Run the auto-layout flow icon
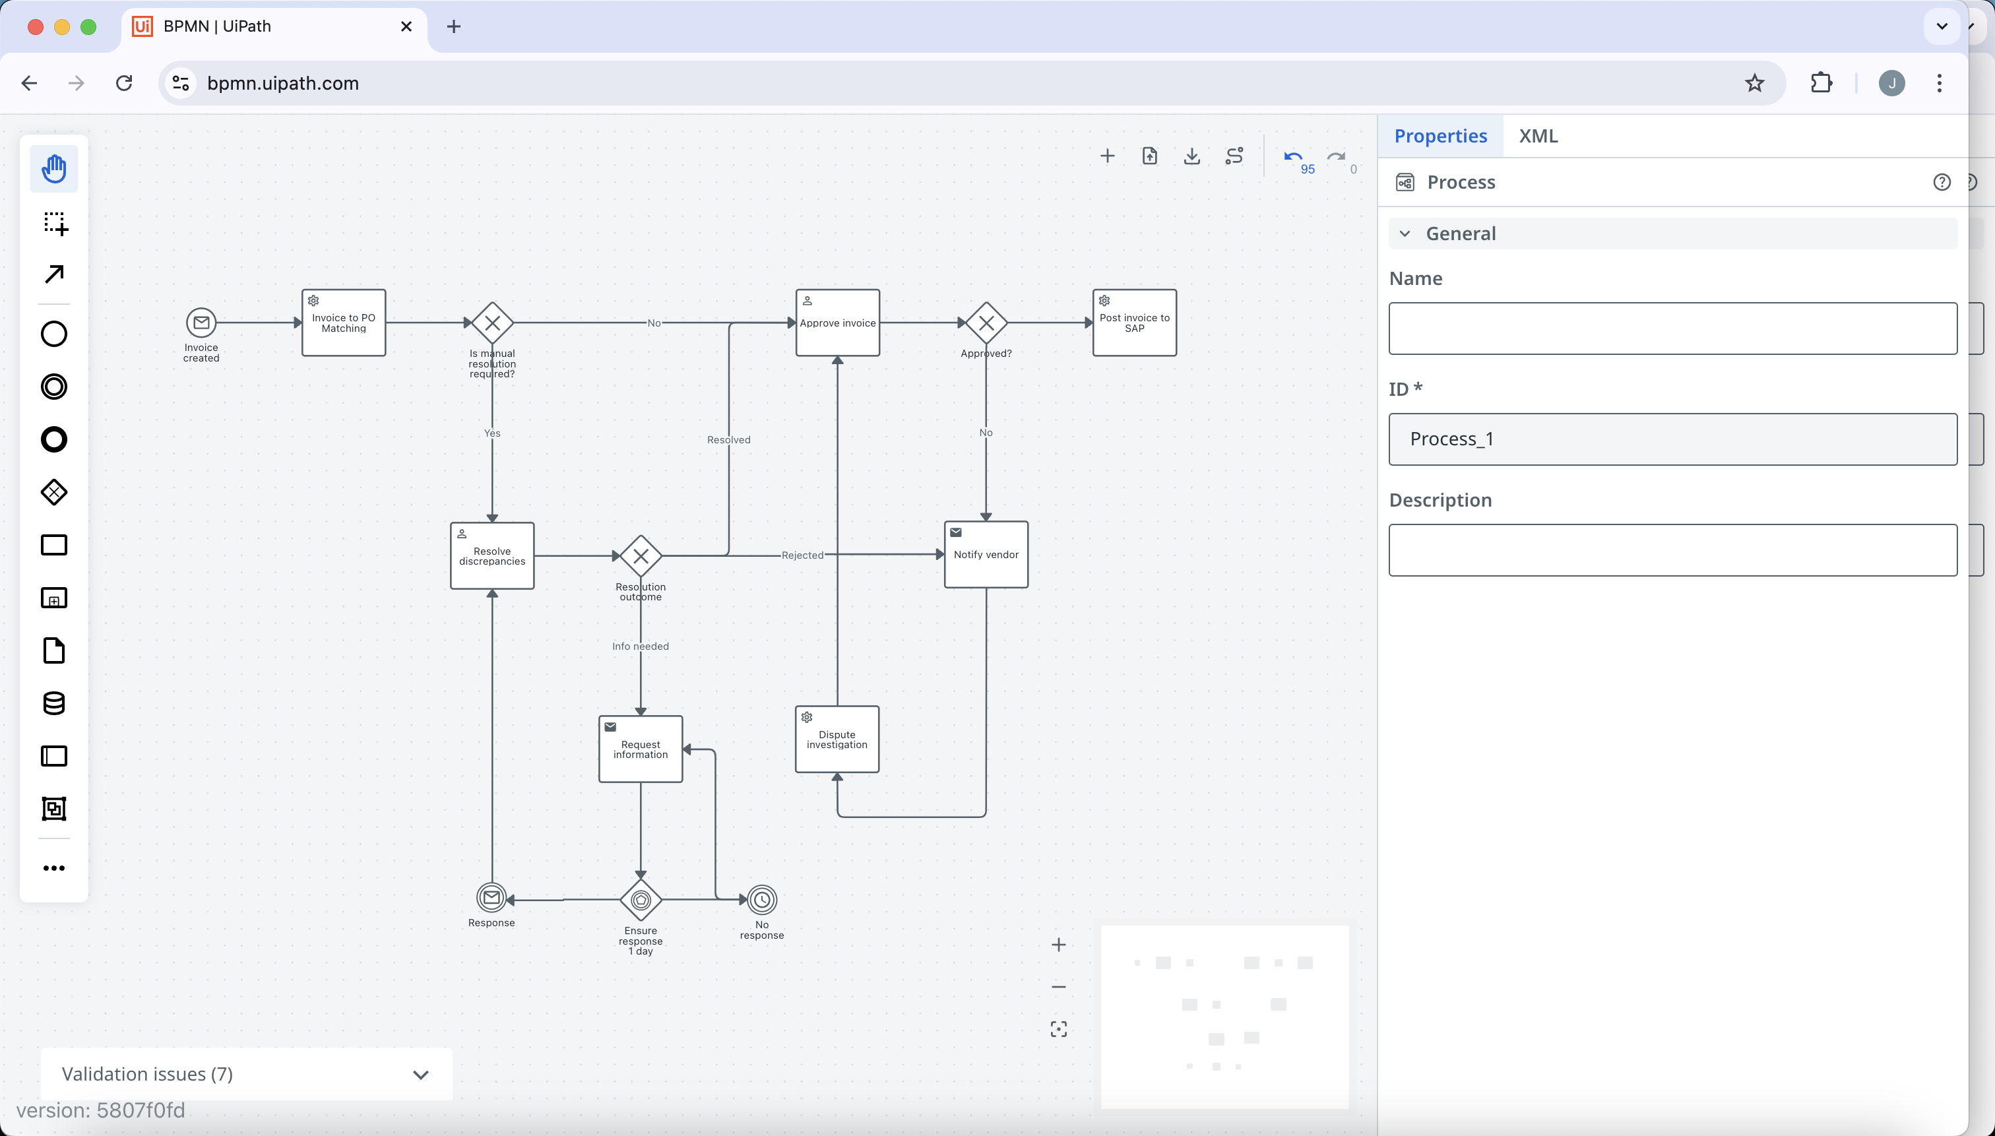 point(1234,156)
